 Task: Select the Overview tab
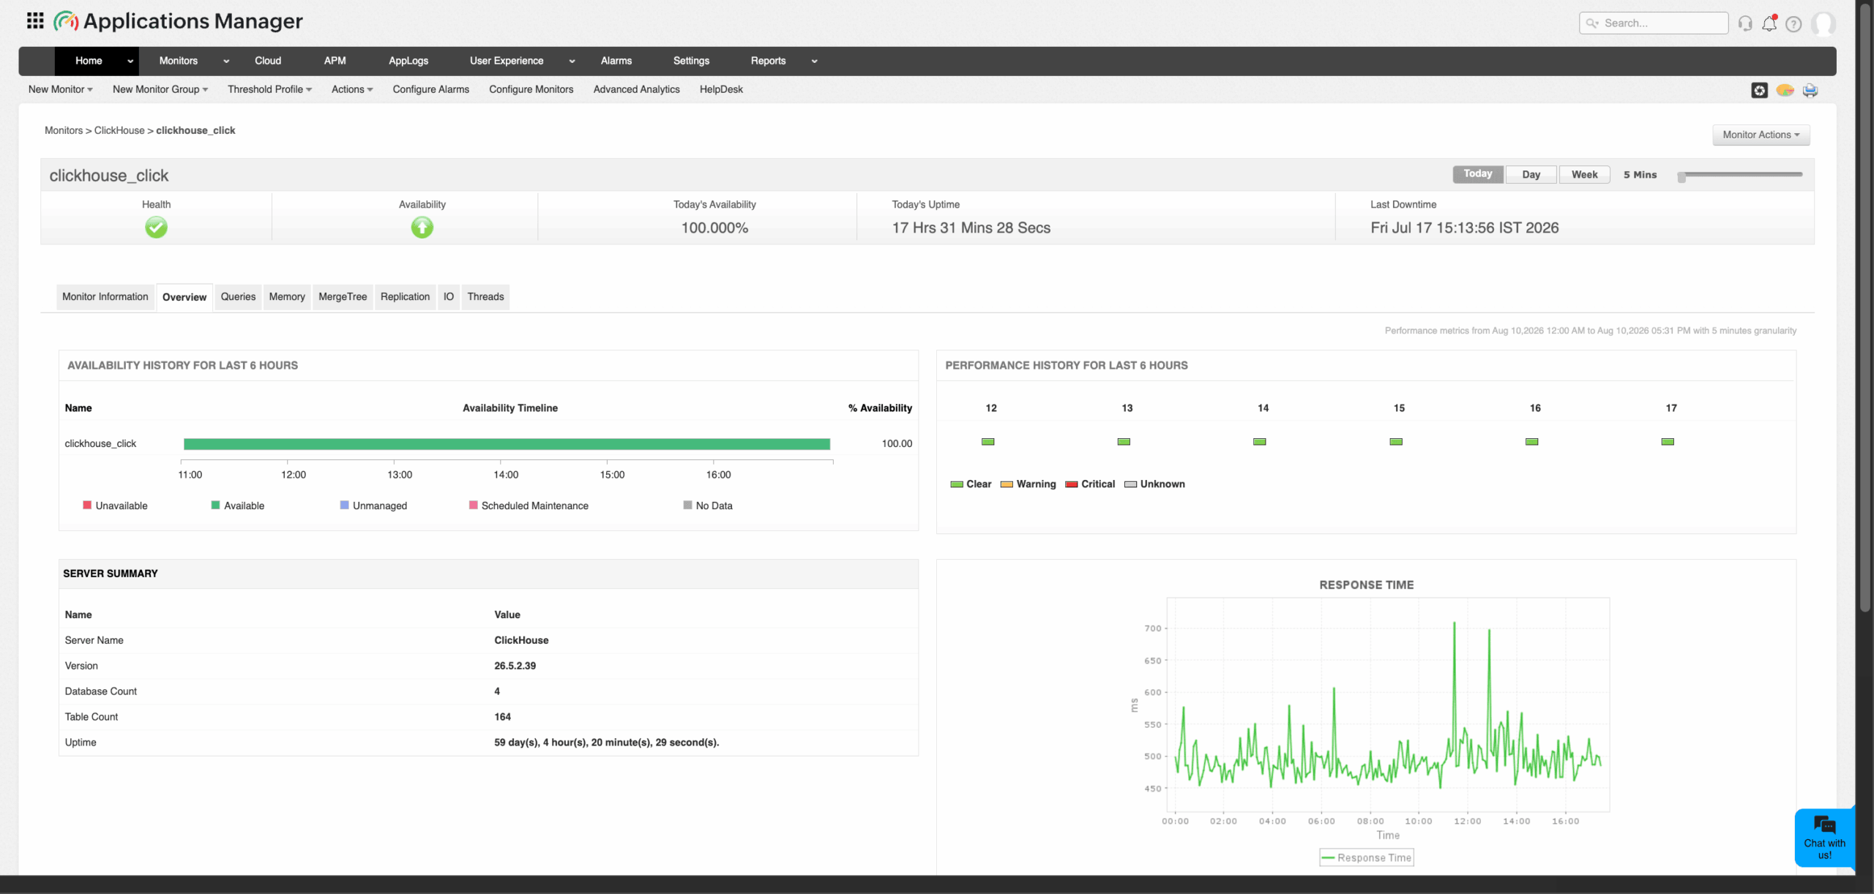[184, 298]
